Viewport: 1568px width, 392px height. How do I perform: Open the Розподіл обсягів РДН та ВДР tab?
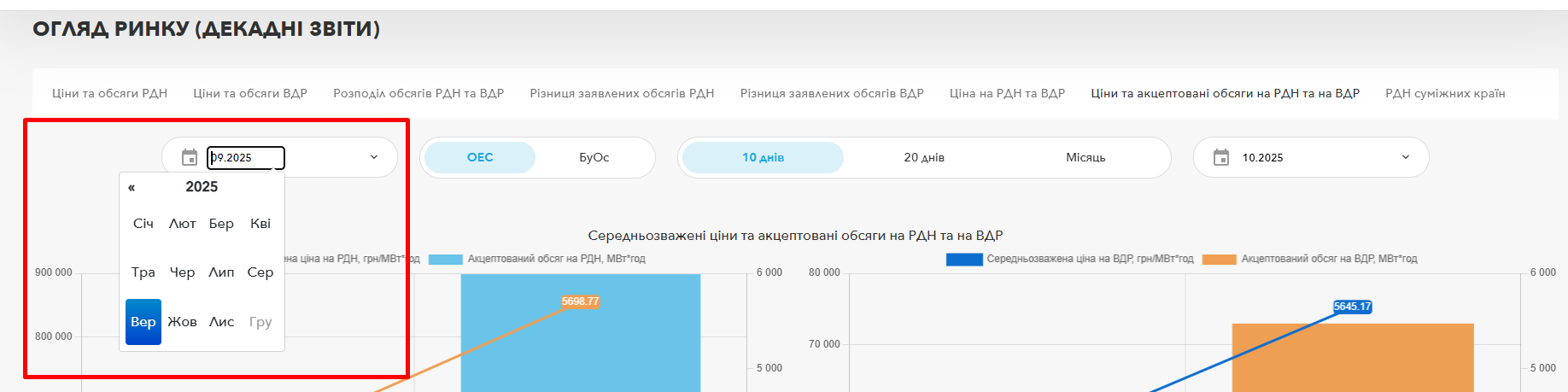(x=418, y=93)
